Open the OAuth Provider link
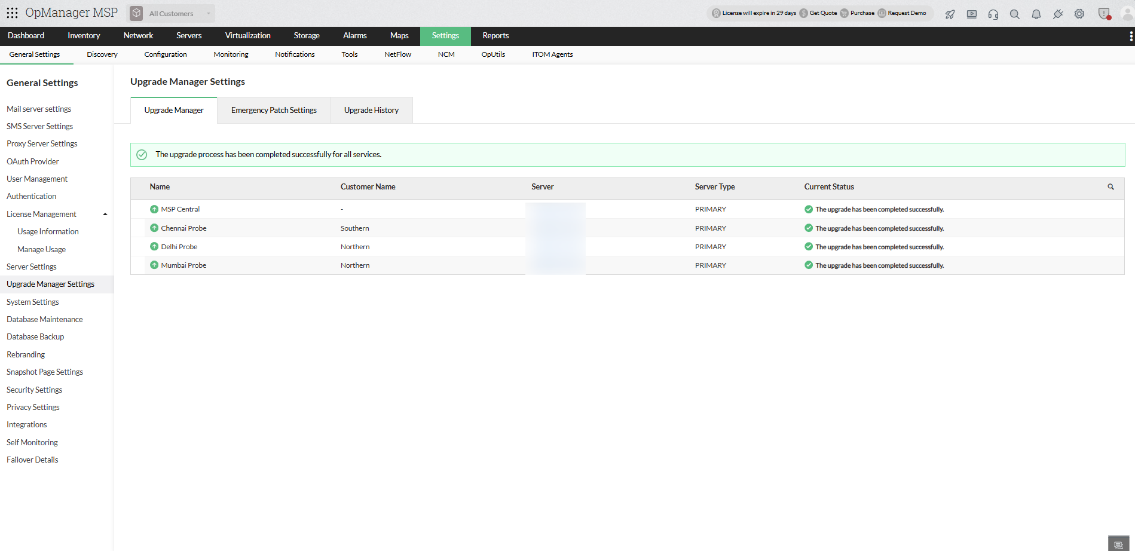The width and height of the screenshot is (1135, 551). pos(33,162)
